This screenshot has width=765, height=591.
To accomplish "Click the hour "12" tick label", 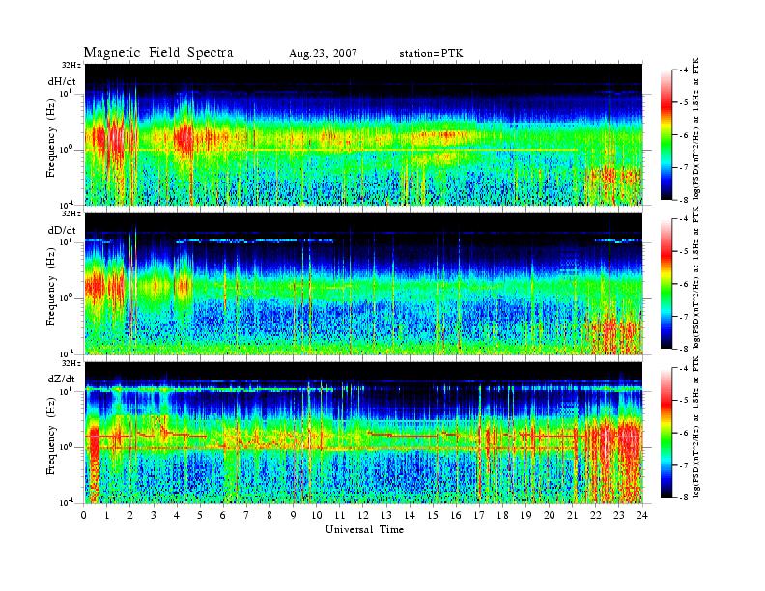I will pos(363,516).
